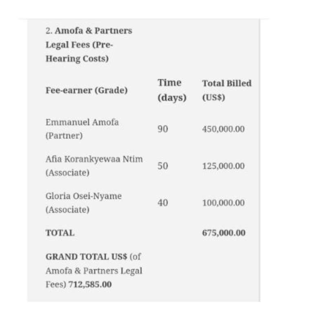Select the bold 'TOTAL' row label

60,233
